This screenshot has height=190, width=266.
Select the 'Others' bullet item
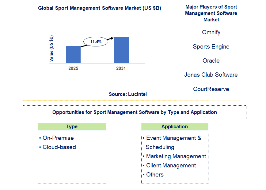(153, 174)
